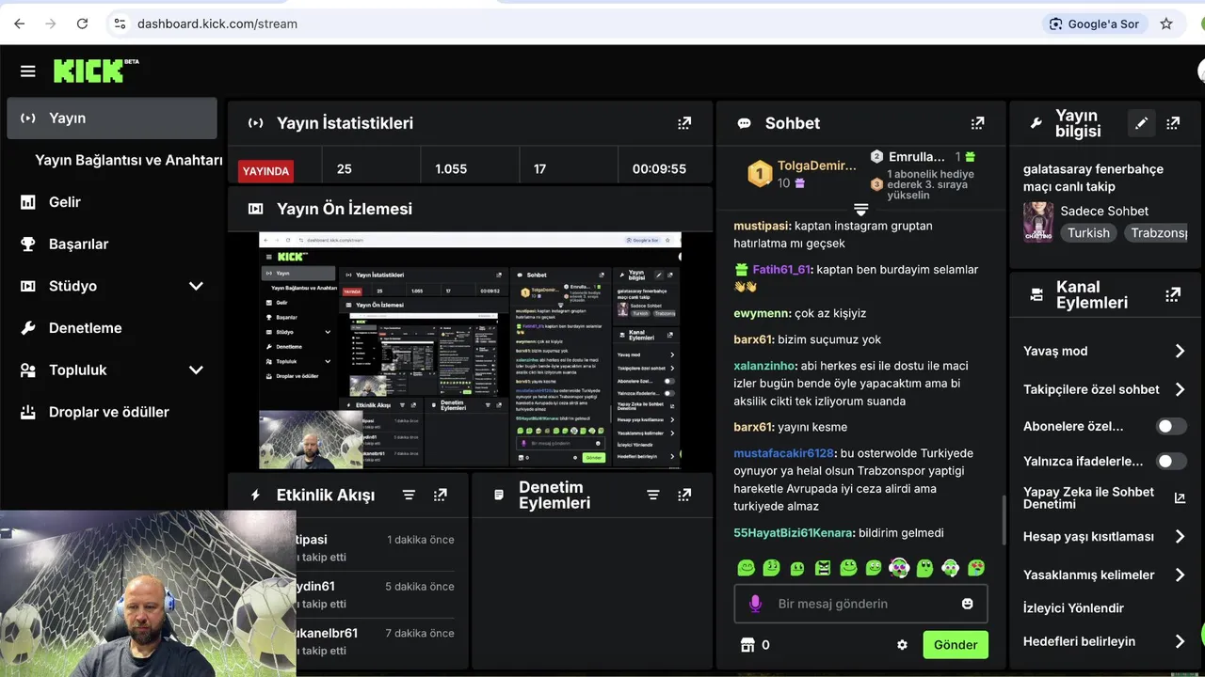Click the 1.055 statistic value
Screen dimensions: 1205x677
coord(451,169)
